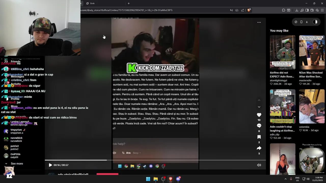This screenshot has height=183, width=326.
Task: Open More in the TikTok sidebar
Action: click(14, 106)
